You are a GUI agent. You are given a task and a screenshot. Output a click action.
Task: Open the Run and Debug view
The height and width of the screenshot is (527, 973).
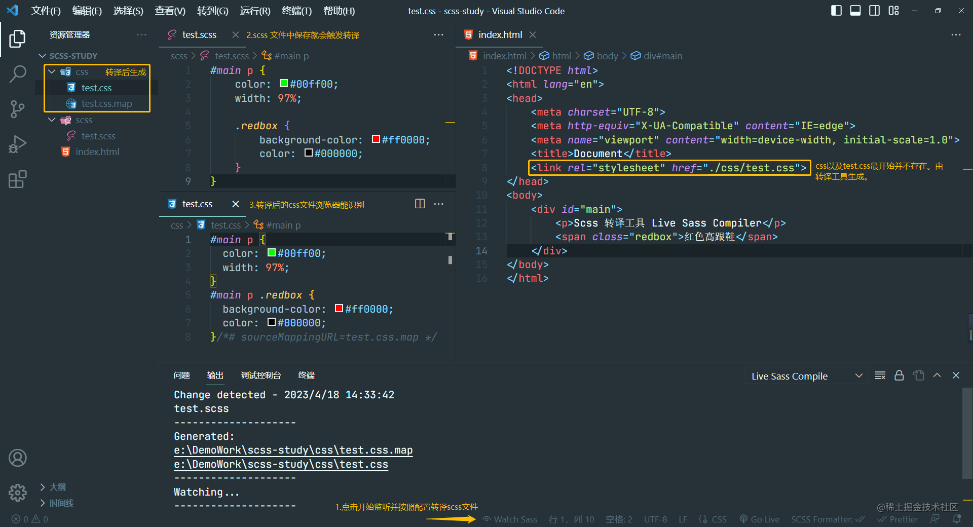18,144
